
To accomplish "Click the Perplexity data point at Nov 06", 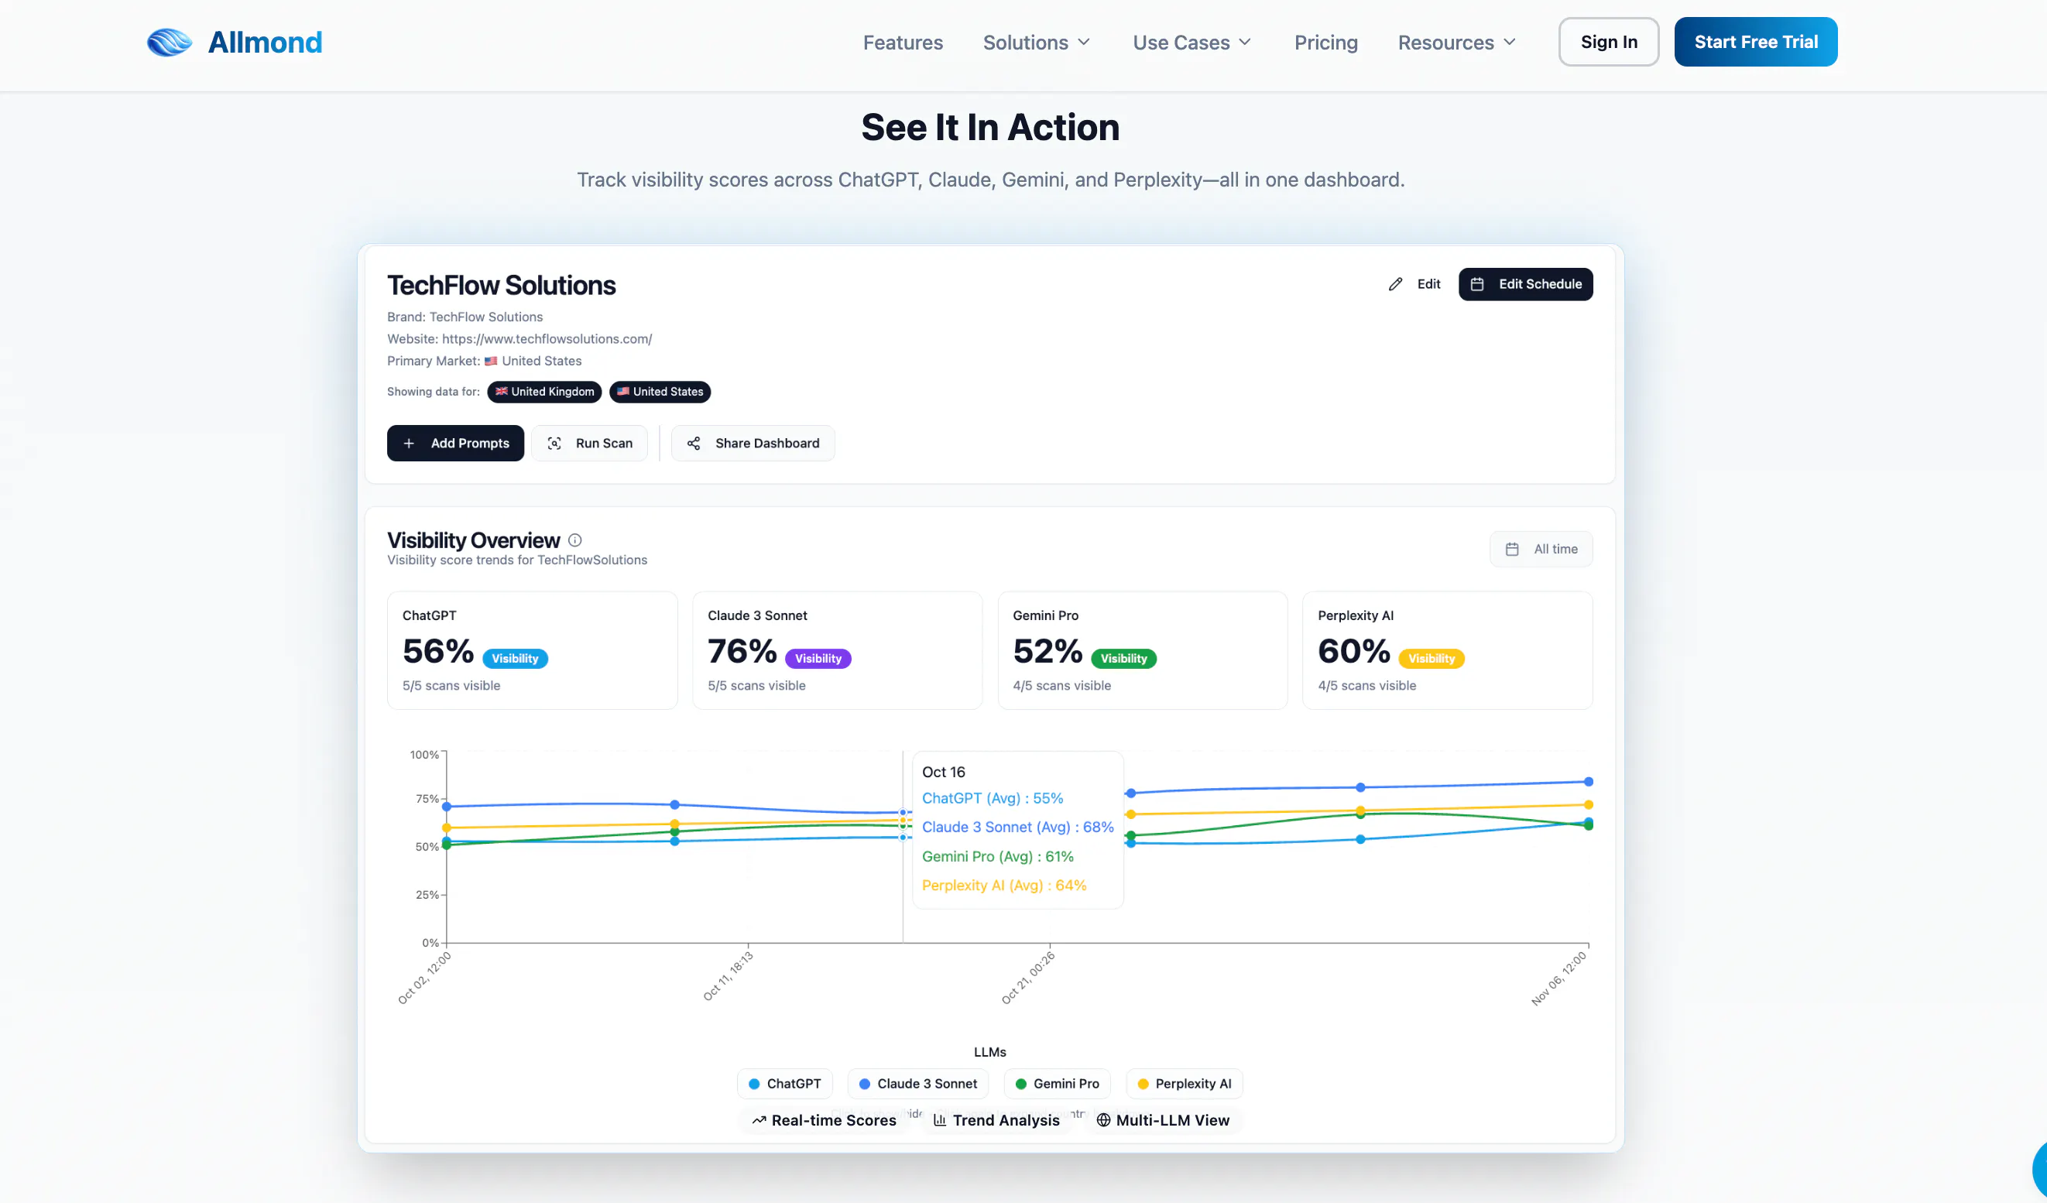I will [x=1588, y=805].
